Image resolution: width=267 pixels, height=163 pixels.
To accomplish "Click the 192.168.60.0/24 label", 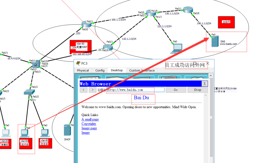I will (x=82, y=54).
